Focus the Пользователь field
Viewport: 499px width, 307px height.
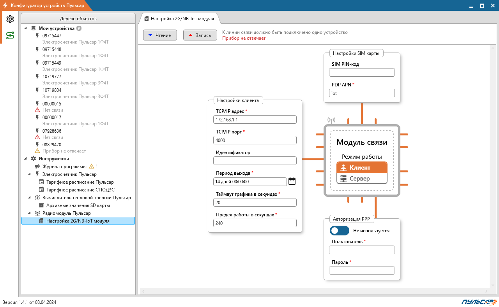click(x=362, y=250)
